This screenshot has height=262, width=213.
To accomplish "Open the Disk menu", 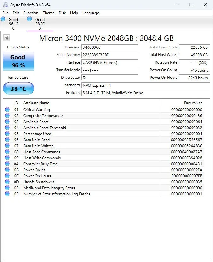I will pos(62,13).
